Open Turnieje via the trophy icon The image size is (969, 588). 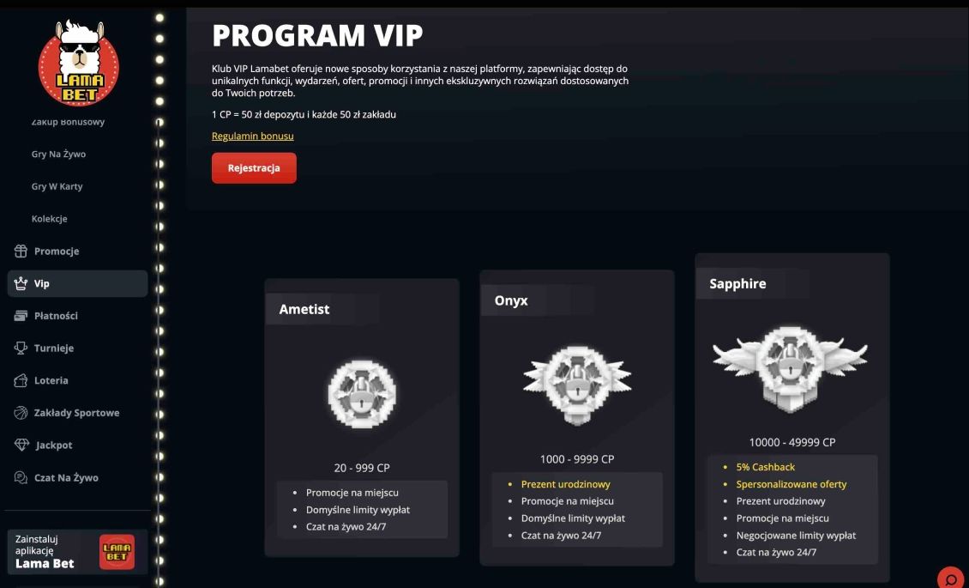click(x=21, y=348)
